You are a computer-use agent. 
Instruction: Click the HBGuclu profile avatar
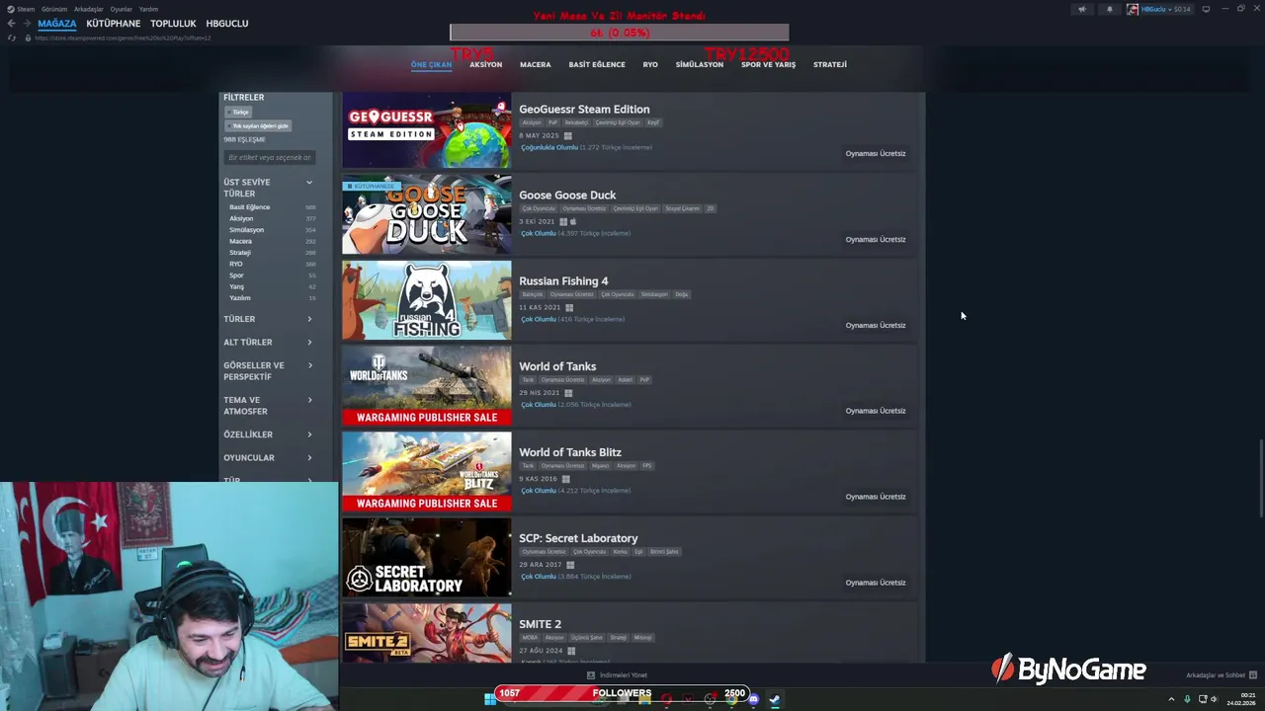pyautogui.click(x=1133, y=9)
